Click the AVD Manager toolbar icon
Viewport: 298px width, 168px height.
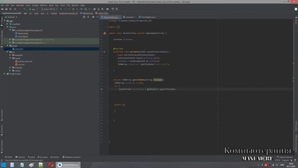(x=98, y=9)
